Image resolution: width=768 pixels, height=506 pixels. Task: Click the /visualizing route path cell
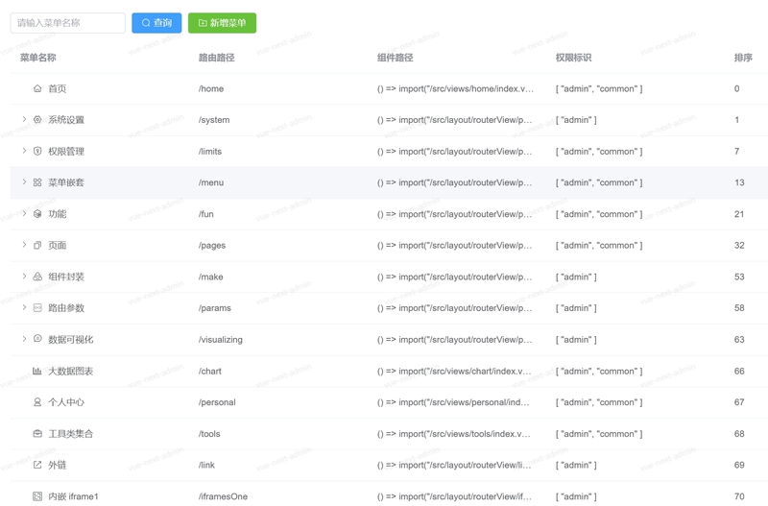pyautogui.click(x=221, y=340)
